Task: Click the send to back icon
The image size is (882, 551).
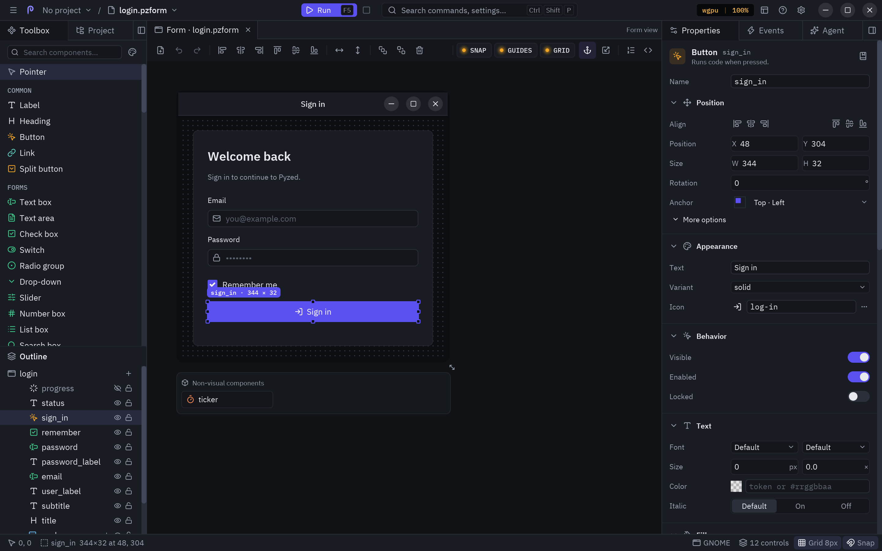Action: coord(401,50)
